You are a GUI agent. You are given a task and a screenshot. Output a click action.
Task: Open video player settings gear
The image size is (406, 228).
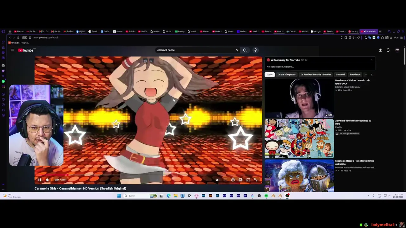click(233, 180)
